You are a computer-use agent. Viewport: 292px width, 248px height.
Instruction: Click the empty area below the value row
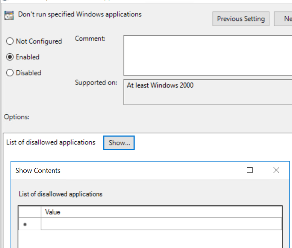[x=150, y=239]
